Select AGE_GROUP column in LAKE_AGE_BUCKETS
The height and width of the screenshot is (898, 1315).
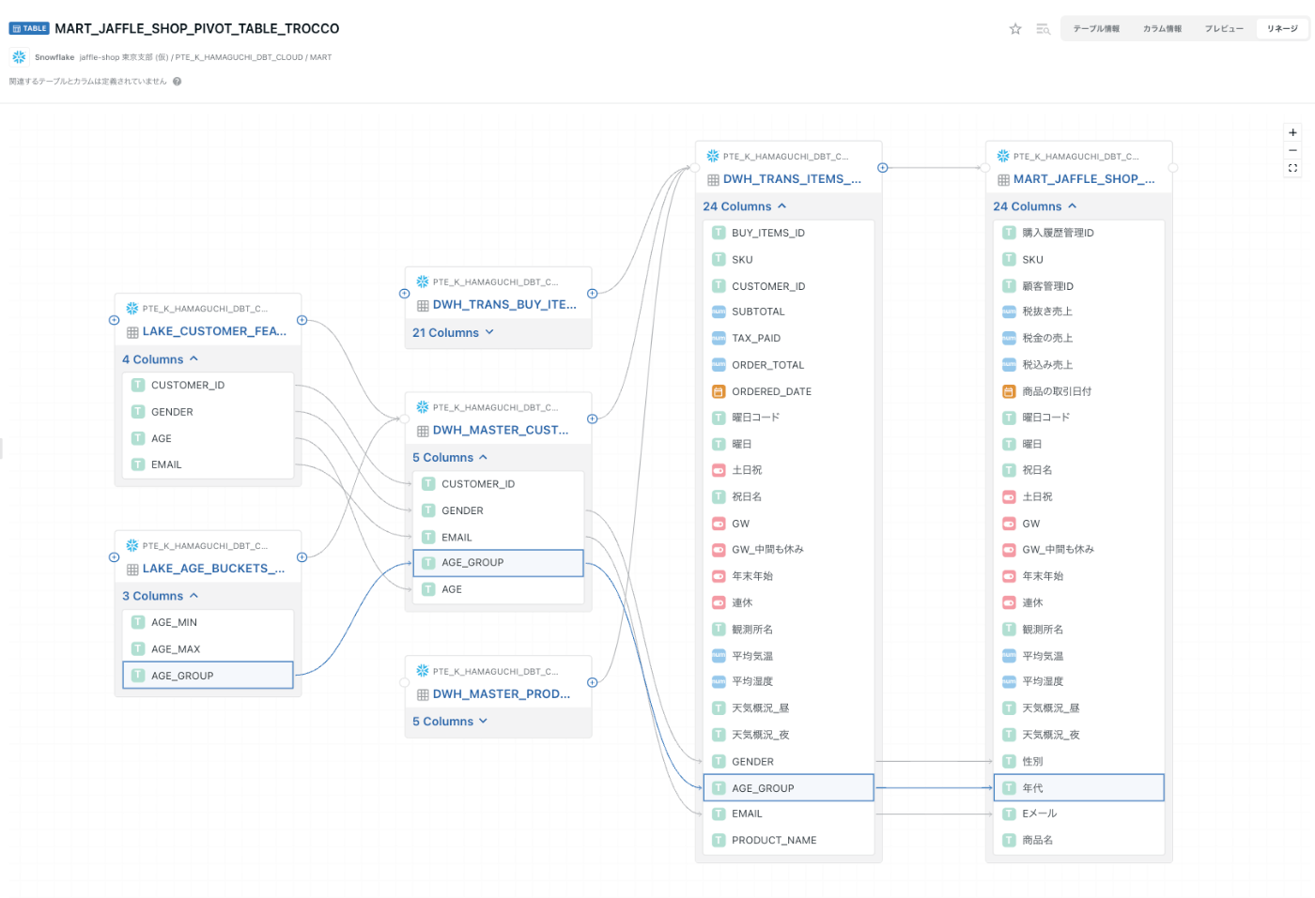(x=208, y=676)
